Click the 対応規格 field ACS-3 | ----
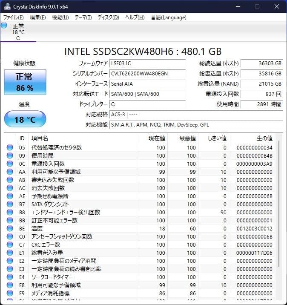The width and height of the screenshot is (287, 305). 196,115
